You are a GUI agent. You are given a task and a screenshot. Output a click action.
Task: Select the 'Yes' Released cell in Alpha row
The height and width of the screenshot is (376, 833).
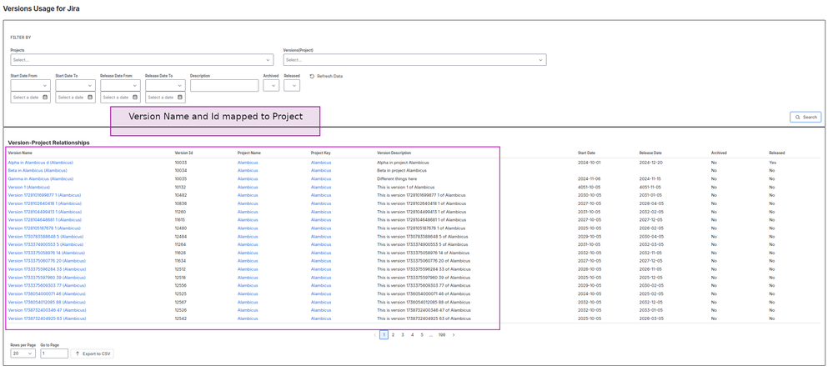[772, 163]
